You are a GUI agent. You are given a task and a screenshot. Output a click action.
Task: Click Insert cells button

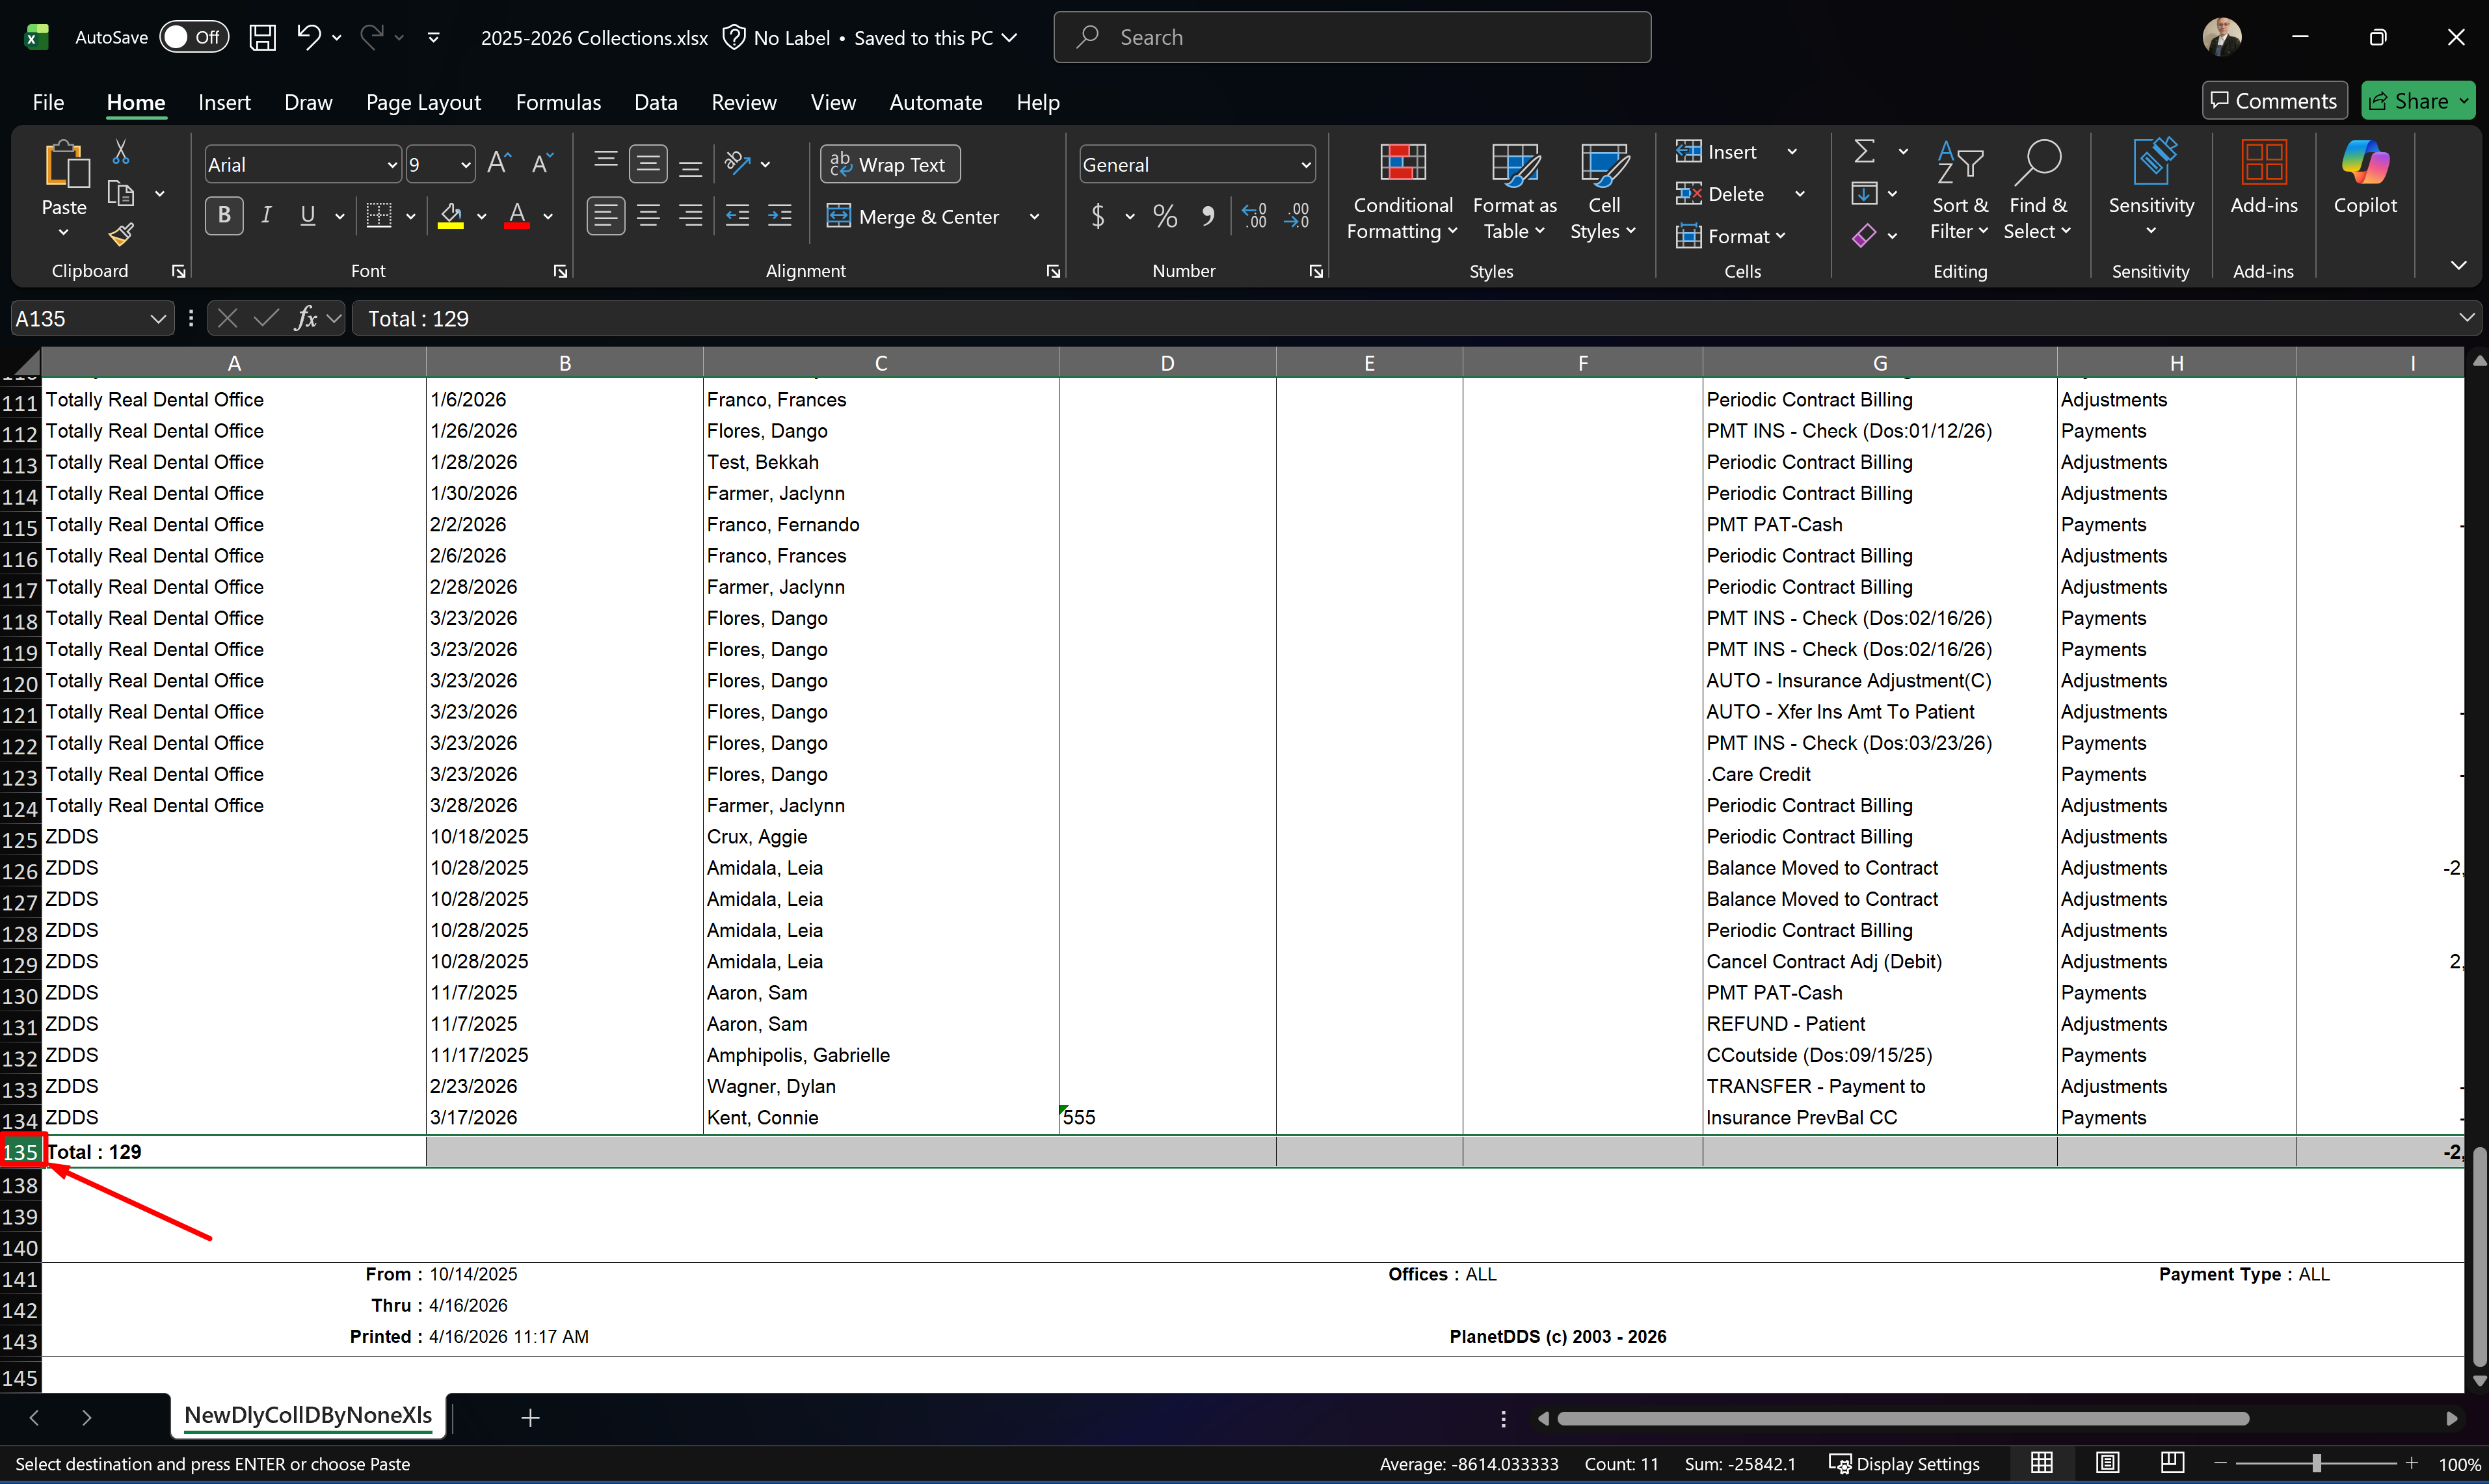tap(1717, 152)
